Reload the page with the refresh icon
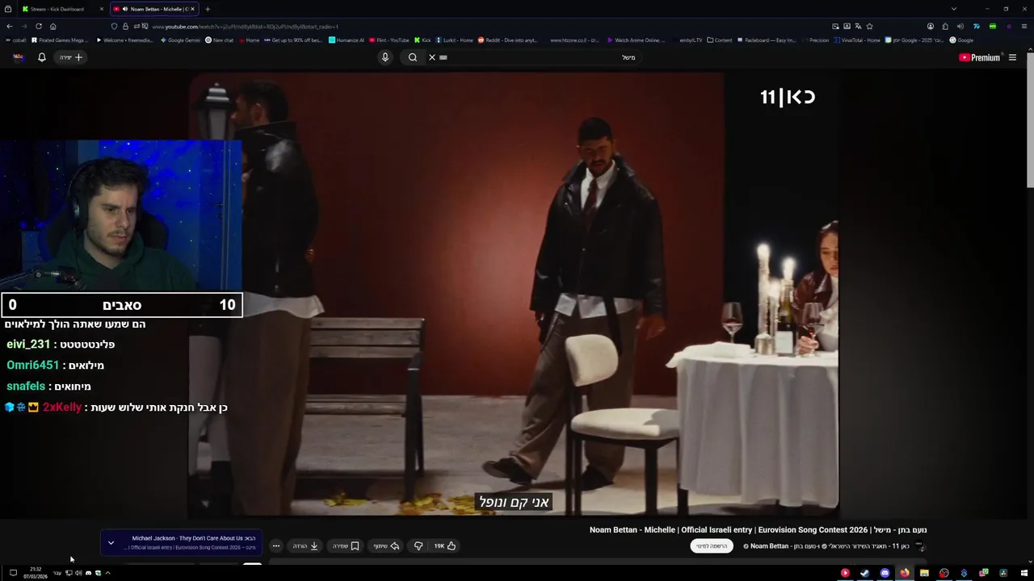1034x581 pixels. click(38, 26)
